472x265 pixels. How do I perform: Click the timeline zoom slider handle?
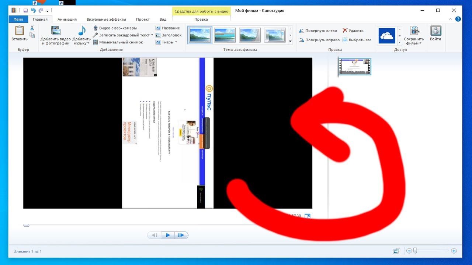[415, 251]
